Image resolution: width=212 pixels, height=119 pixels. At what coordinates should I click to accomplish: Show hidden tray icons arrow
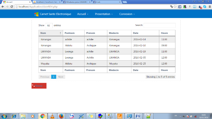click(x=180, y=116)
